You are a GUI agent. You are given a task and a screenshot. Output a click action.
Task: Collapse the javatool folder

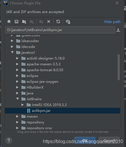tap(12, 52)
